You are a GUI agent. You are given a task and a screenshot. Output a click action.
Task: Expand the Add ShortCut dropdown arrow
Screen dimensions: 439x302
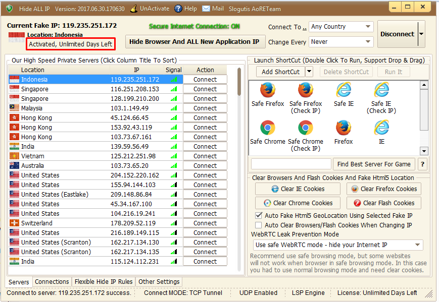pos(309,72)
